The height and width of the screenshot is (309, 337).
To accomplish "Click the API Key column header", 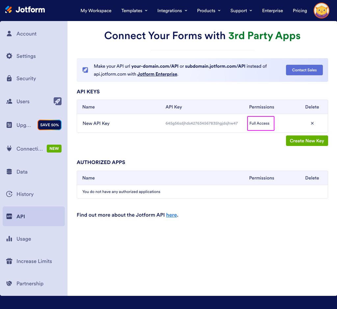I will point(174,107).
